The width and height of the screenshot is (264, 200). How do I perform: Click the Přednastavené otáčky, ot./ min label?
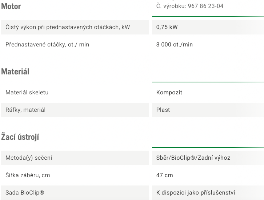47,45
